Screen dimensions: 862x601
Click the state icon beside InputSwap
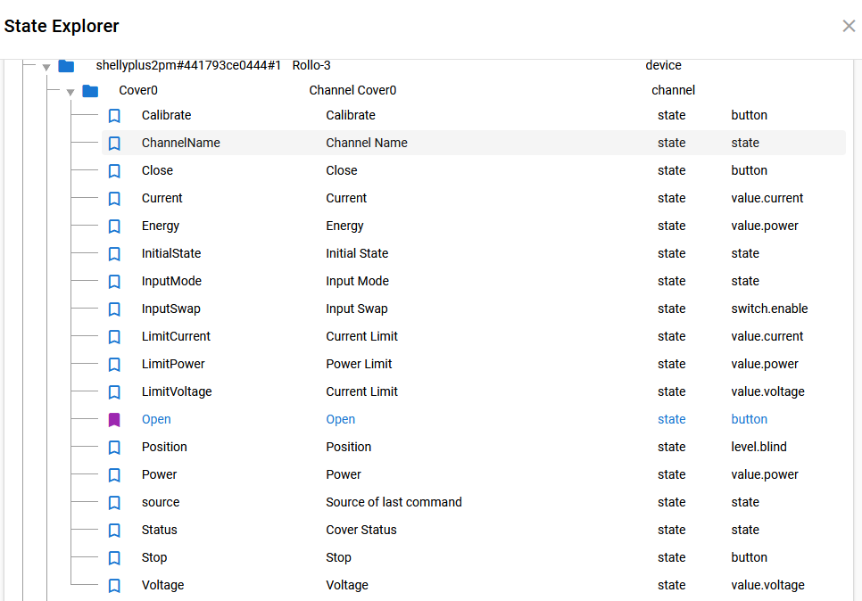tap(114, 309)
